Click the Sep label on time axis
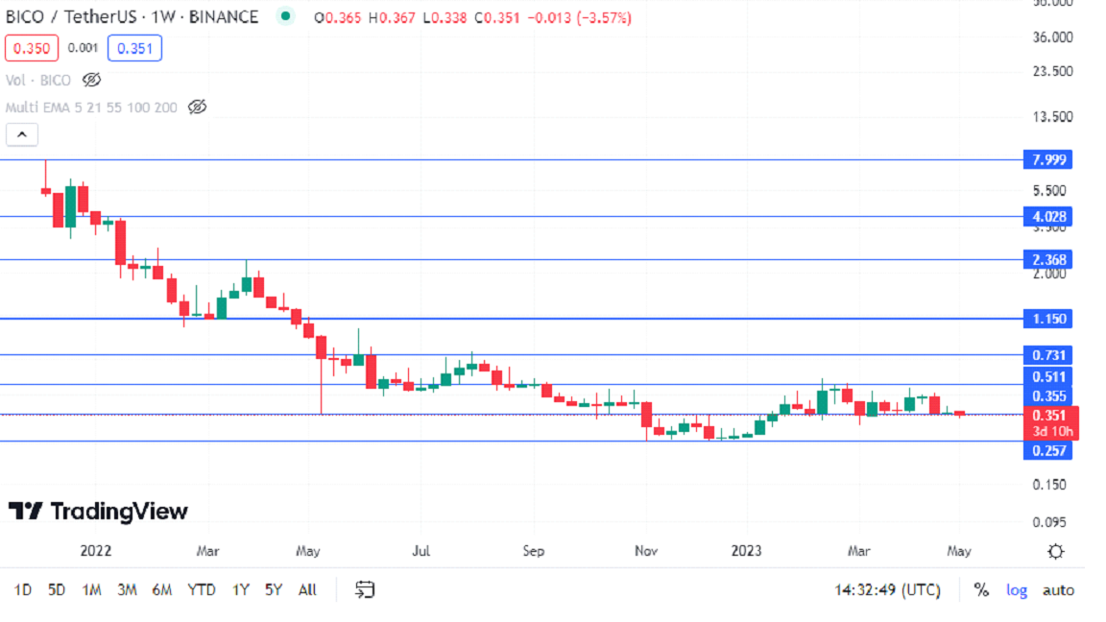1106x622 pixels. [533, 551]
